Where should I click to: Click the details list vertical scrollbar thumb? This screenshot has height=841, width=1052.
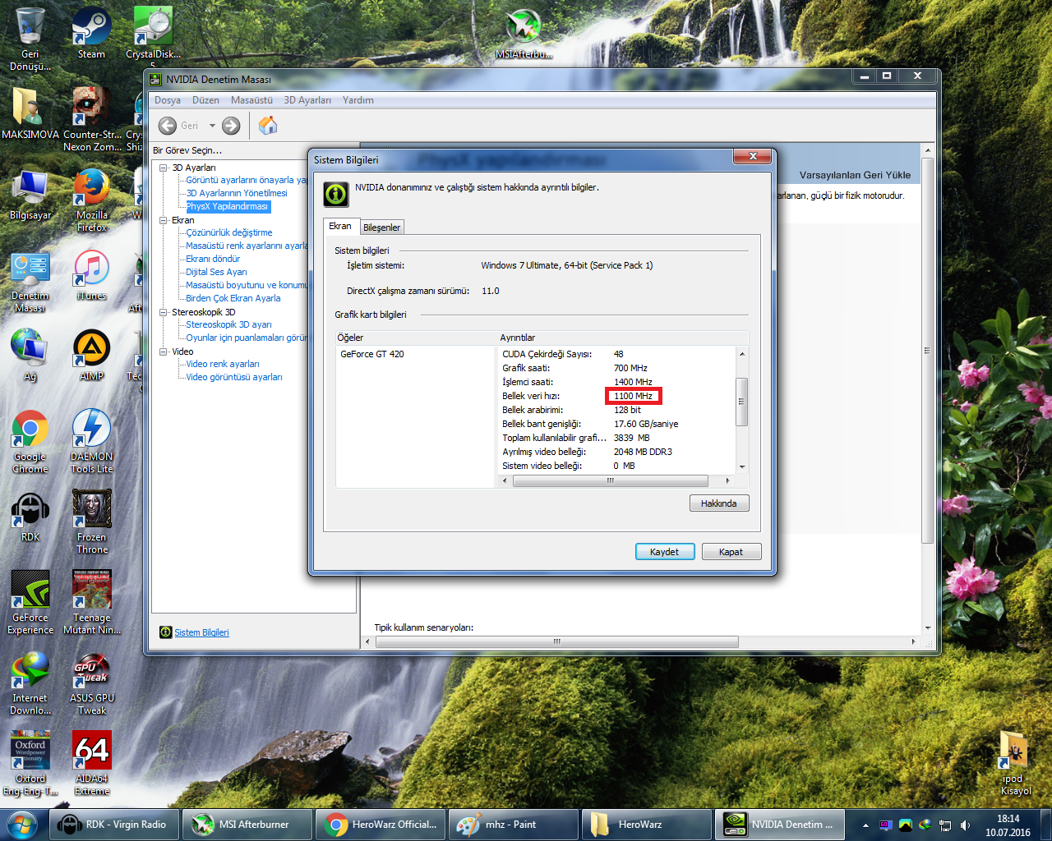741,402
